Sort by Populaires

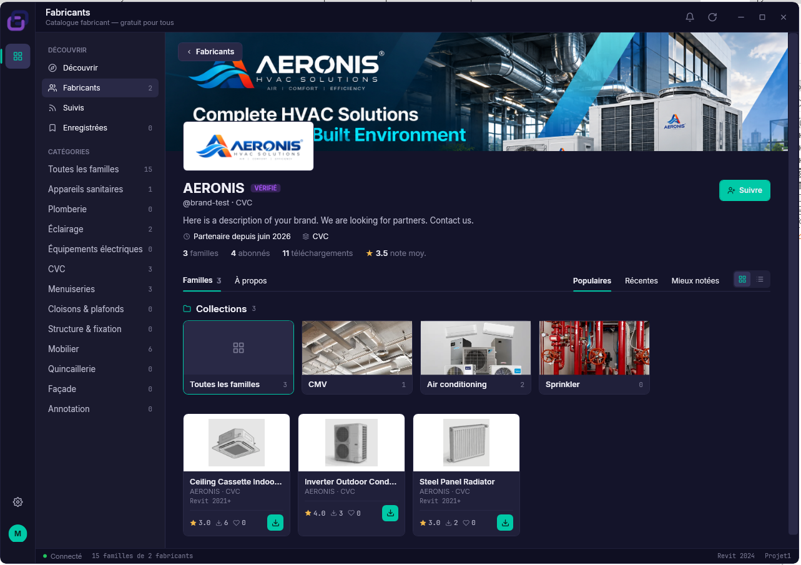pos(592,281)
